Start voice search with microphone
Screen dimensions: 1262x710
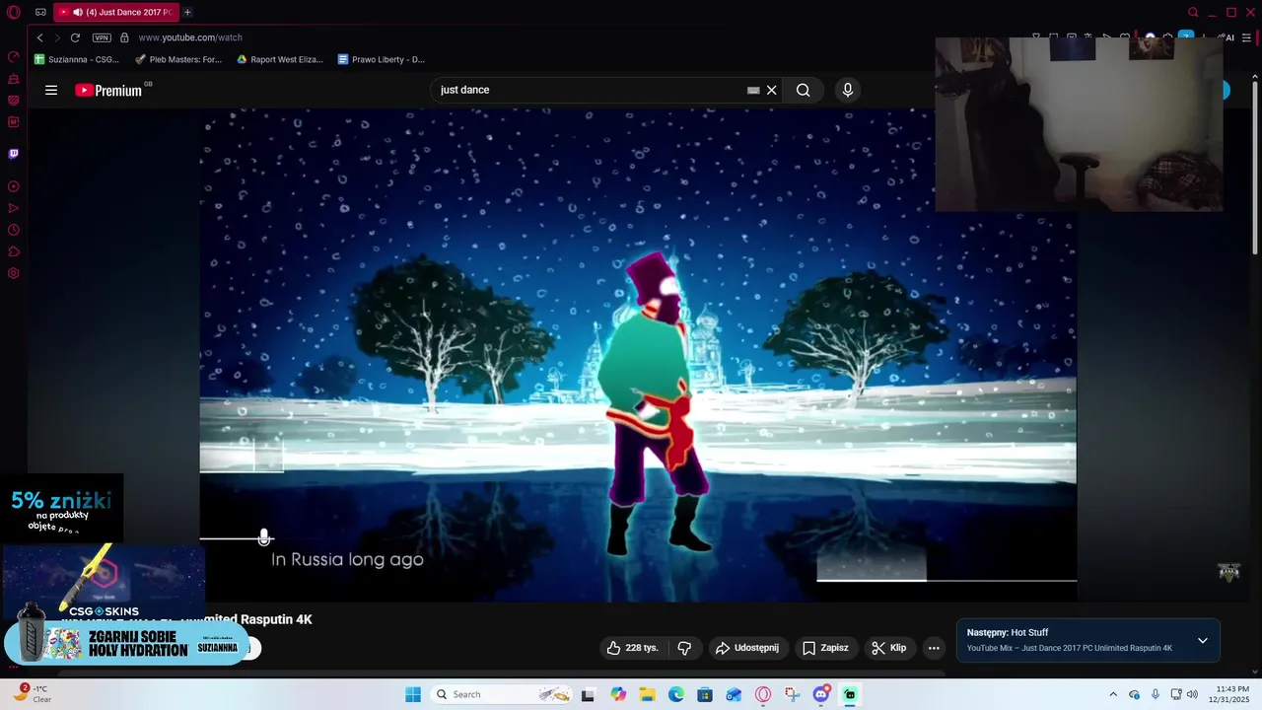pos(847,90)
